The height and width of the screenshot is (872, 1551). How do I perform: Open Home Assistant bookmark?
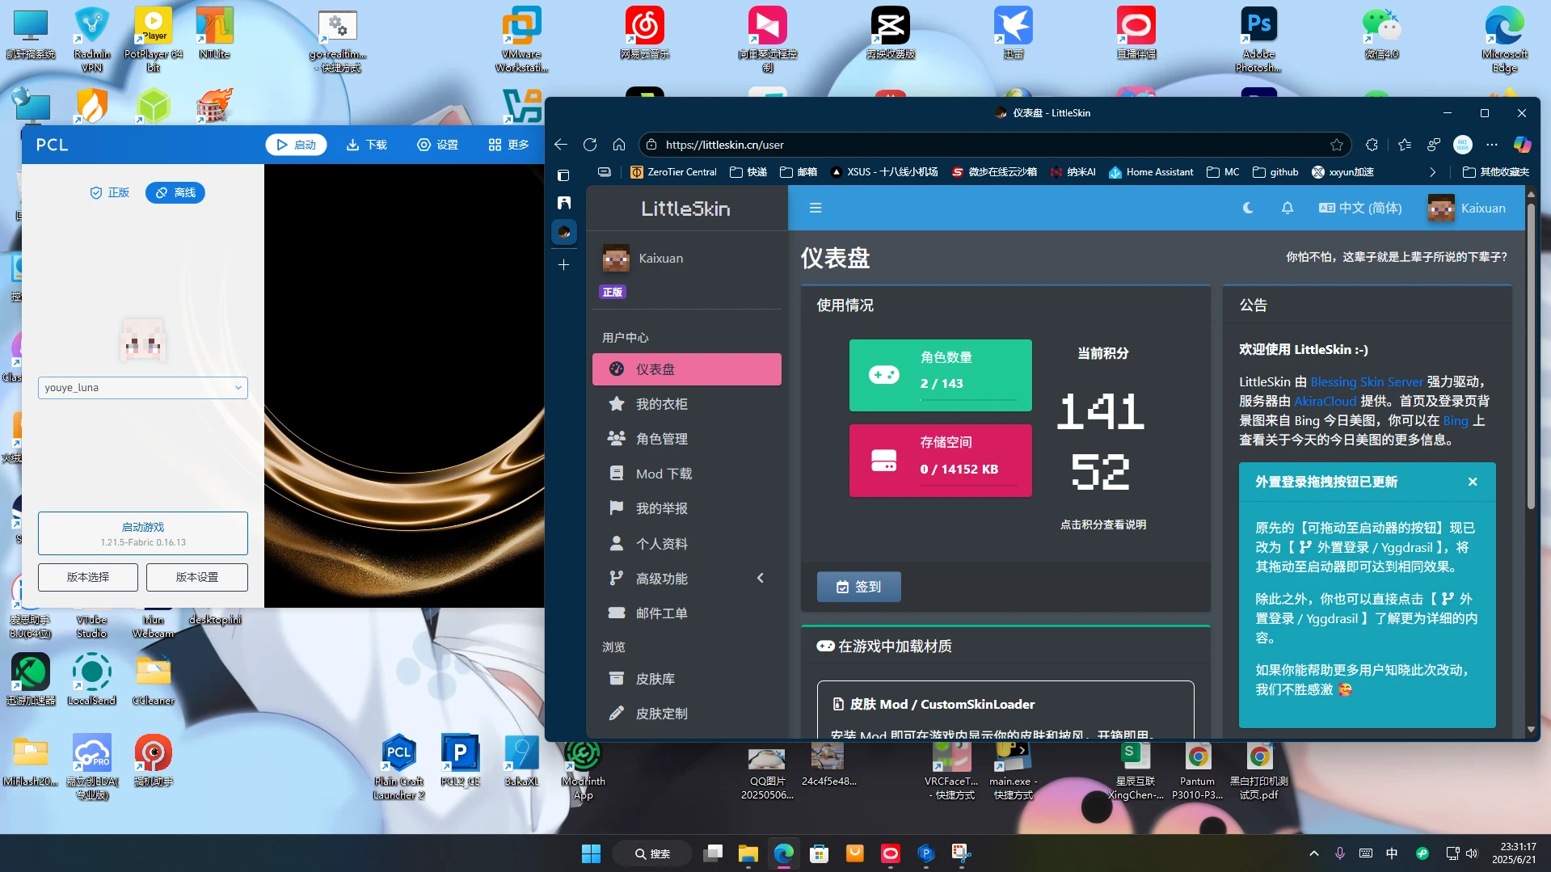(x=1151, y=171)
